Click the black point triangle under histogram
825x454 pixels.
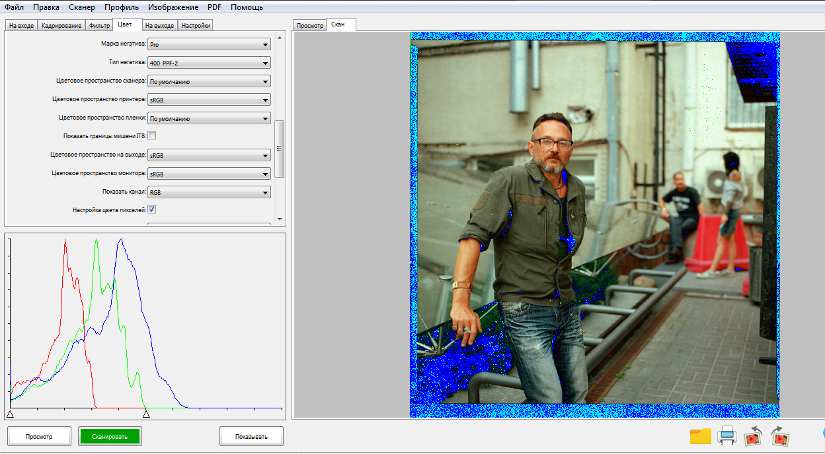pyautogui.click(x=10, y=414)
